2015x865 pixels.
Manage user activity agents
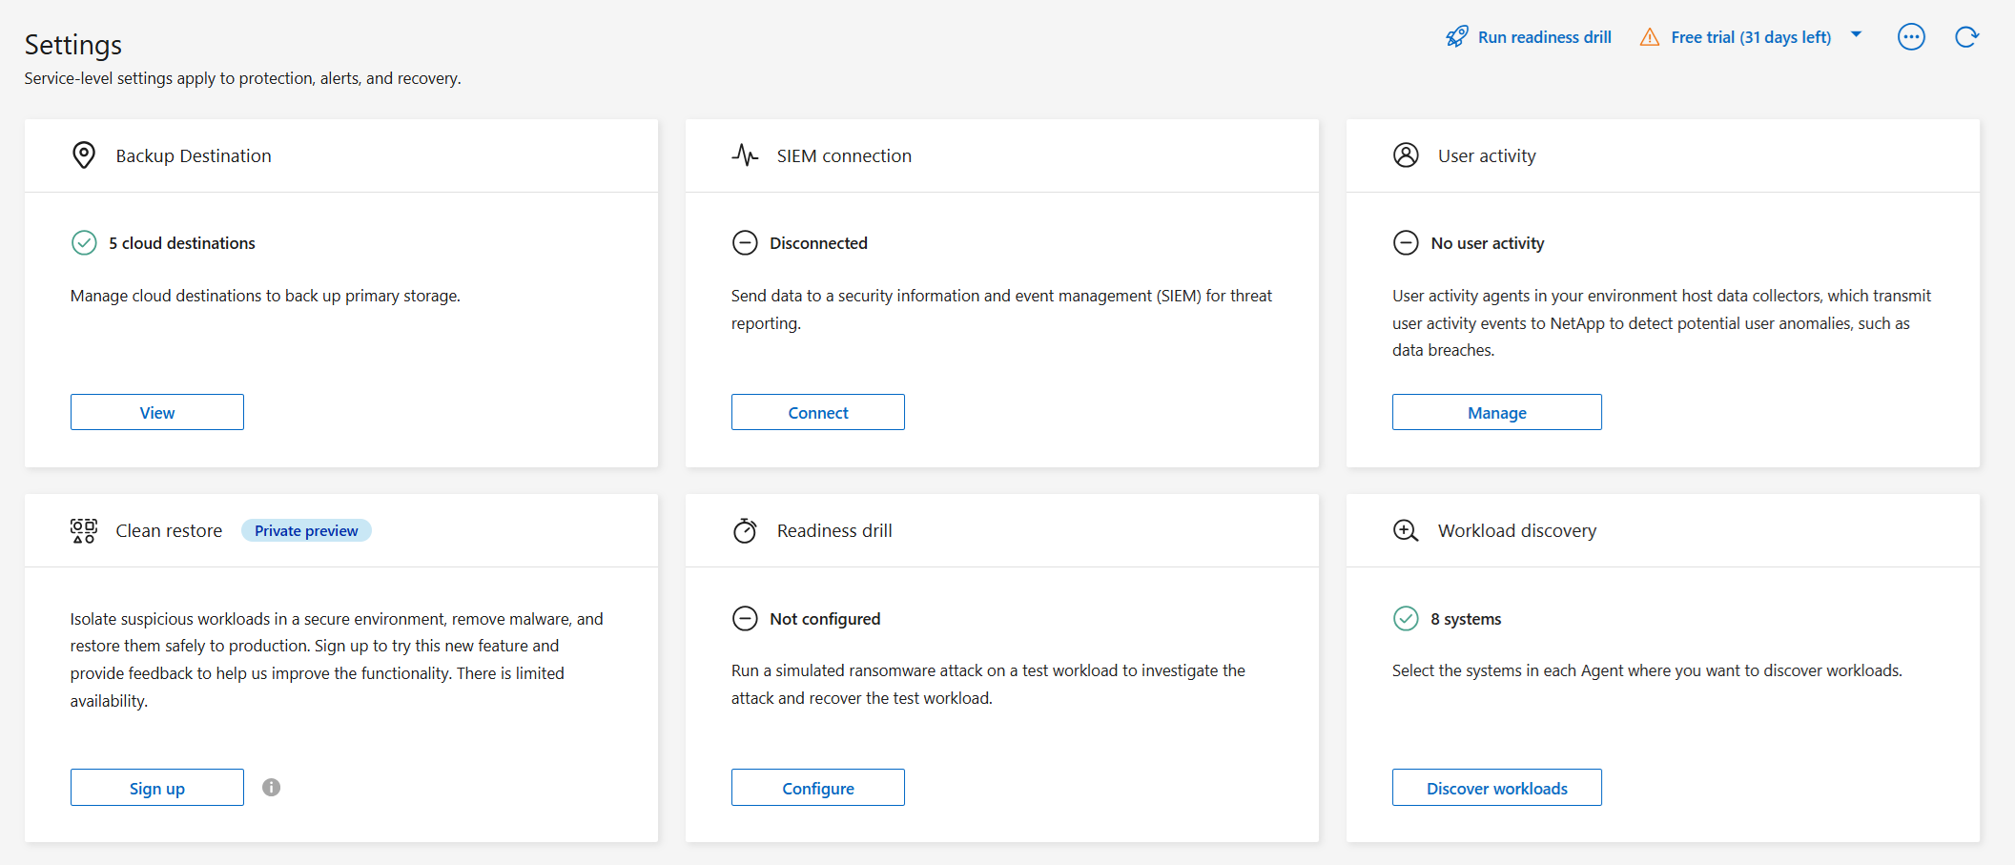coord(1496,412)
